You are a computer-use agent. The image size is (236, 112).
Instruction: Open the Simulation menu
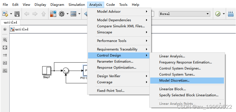click(x=77, y=5)
